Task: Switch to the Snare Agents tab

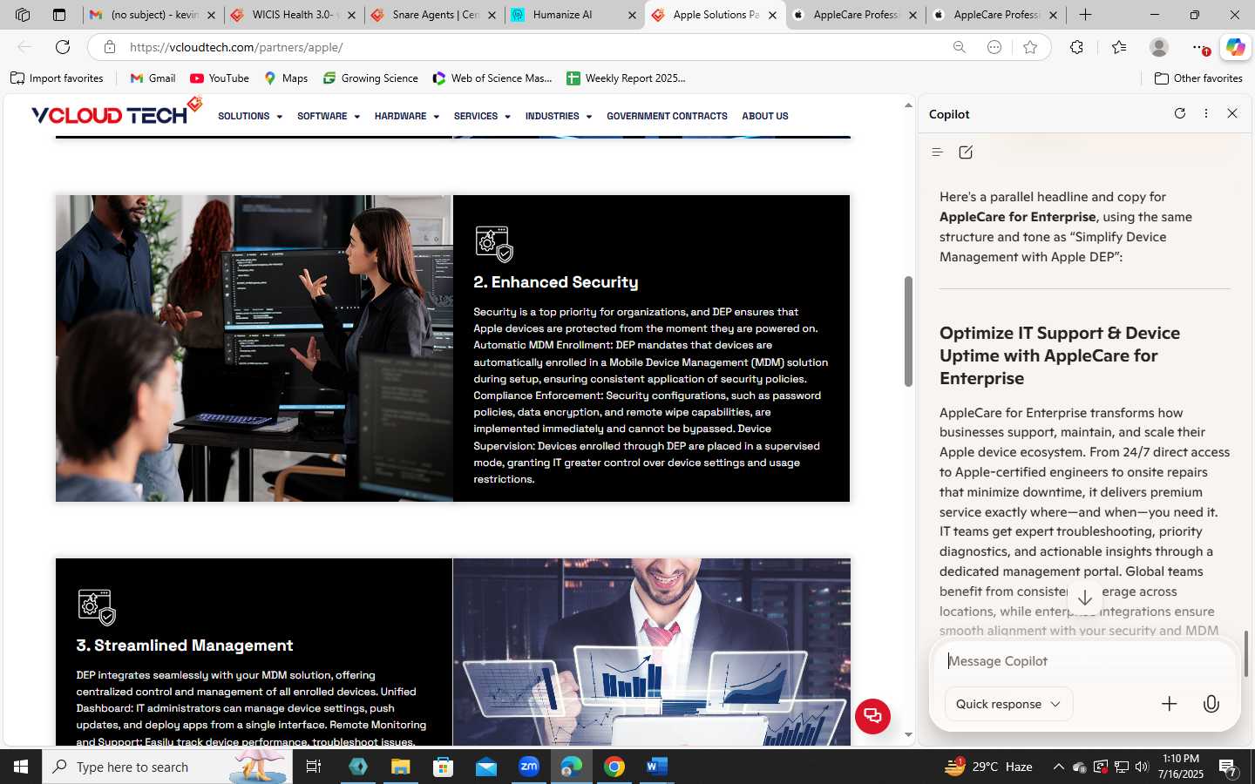Action: click(434, 15)
